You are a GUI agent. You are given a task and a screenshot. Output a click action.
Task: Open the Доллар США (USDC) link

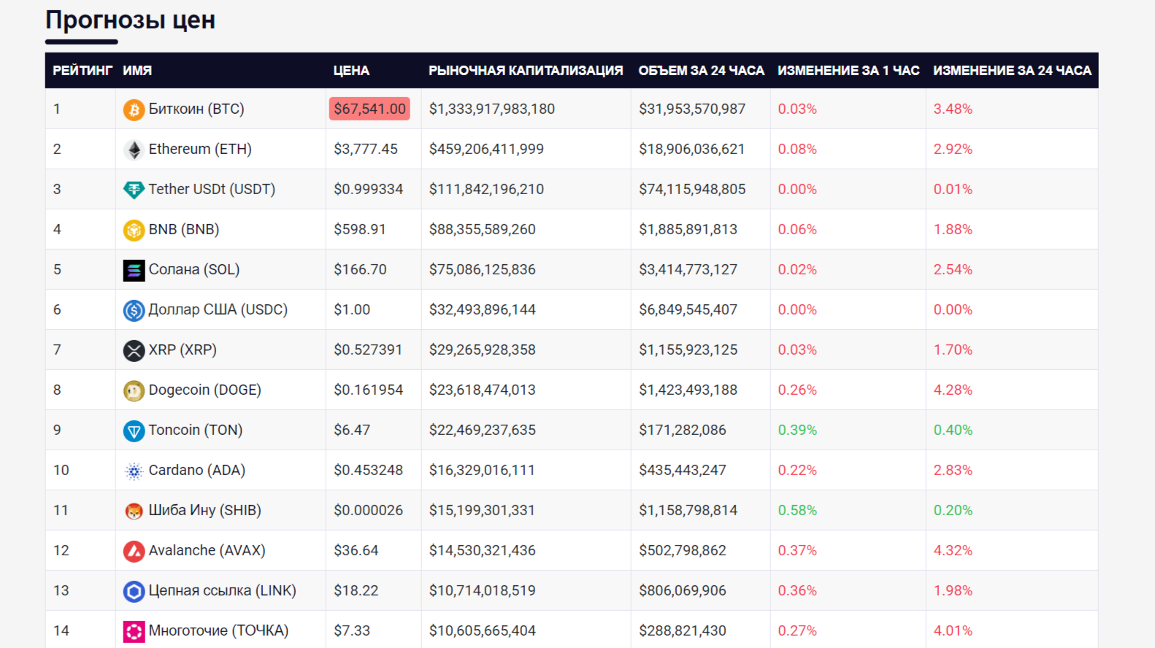point(218,309)
